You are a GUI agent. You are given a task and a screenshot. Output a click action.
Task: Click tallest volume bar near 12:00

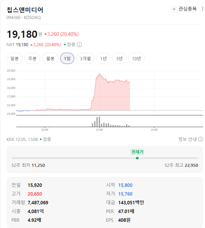[99, 122]
